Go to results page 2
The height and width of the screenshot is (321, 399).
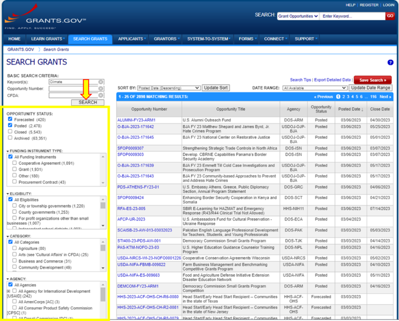[344, 97]
